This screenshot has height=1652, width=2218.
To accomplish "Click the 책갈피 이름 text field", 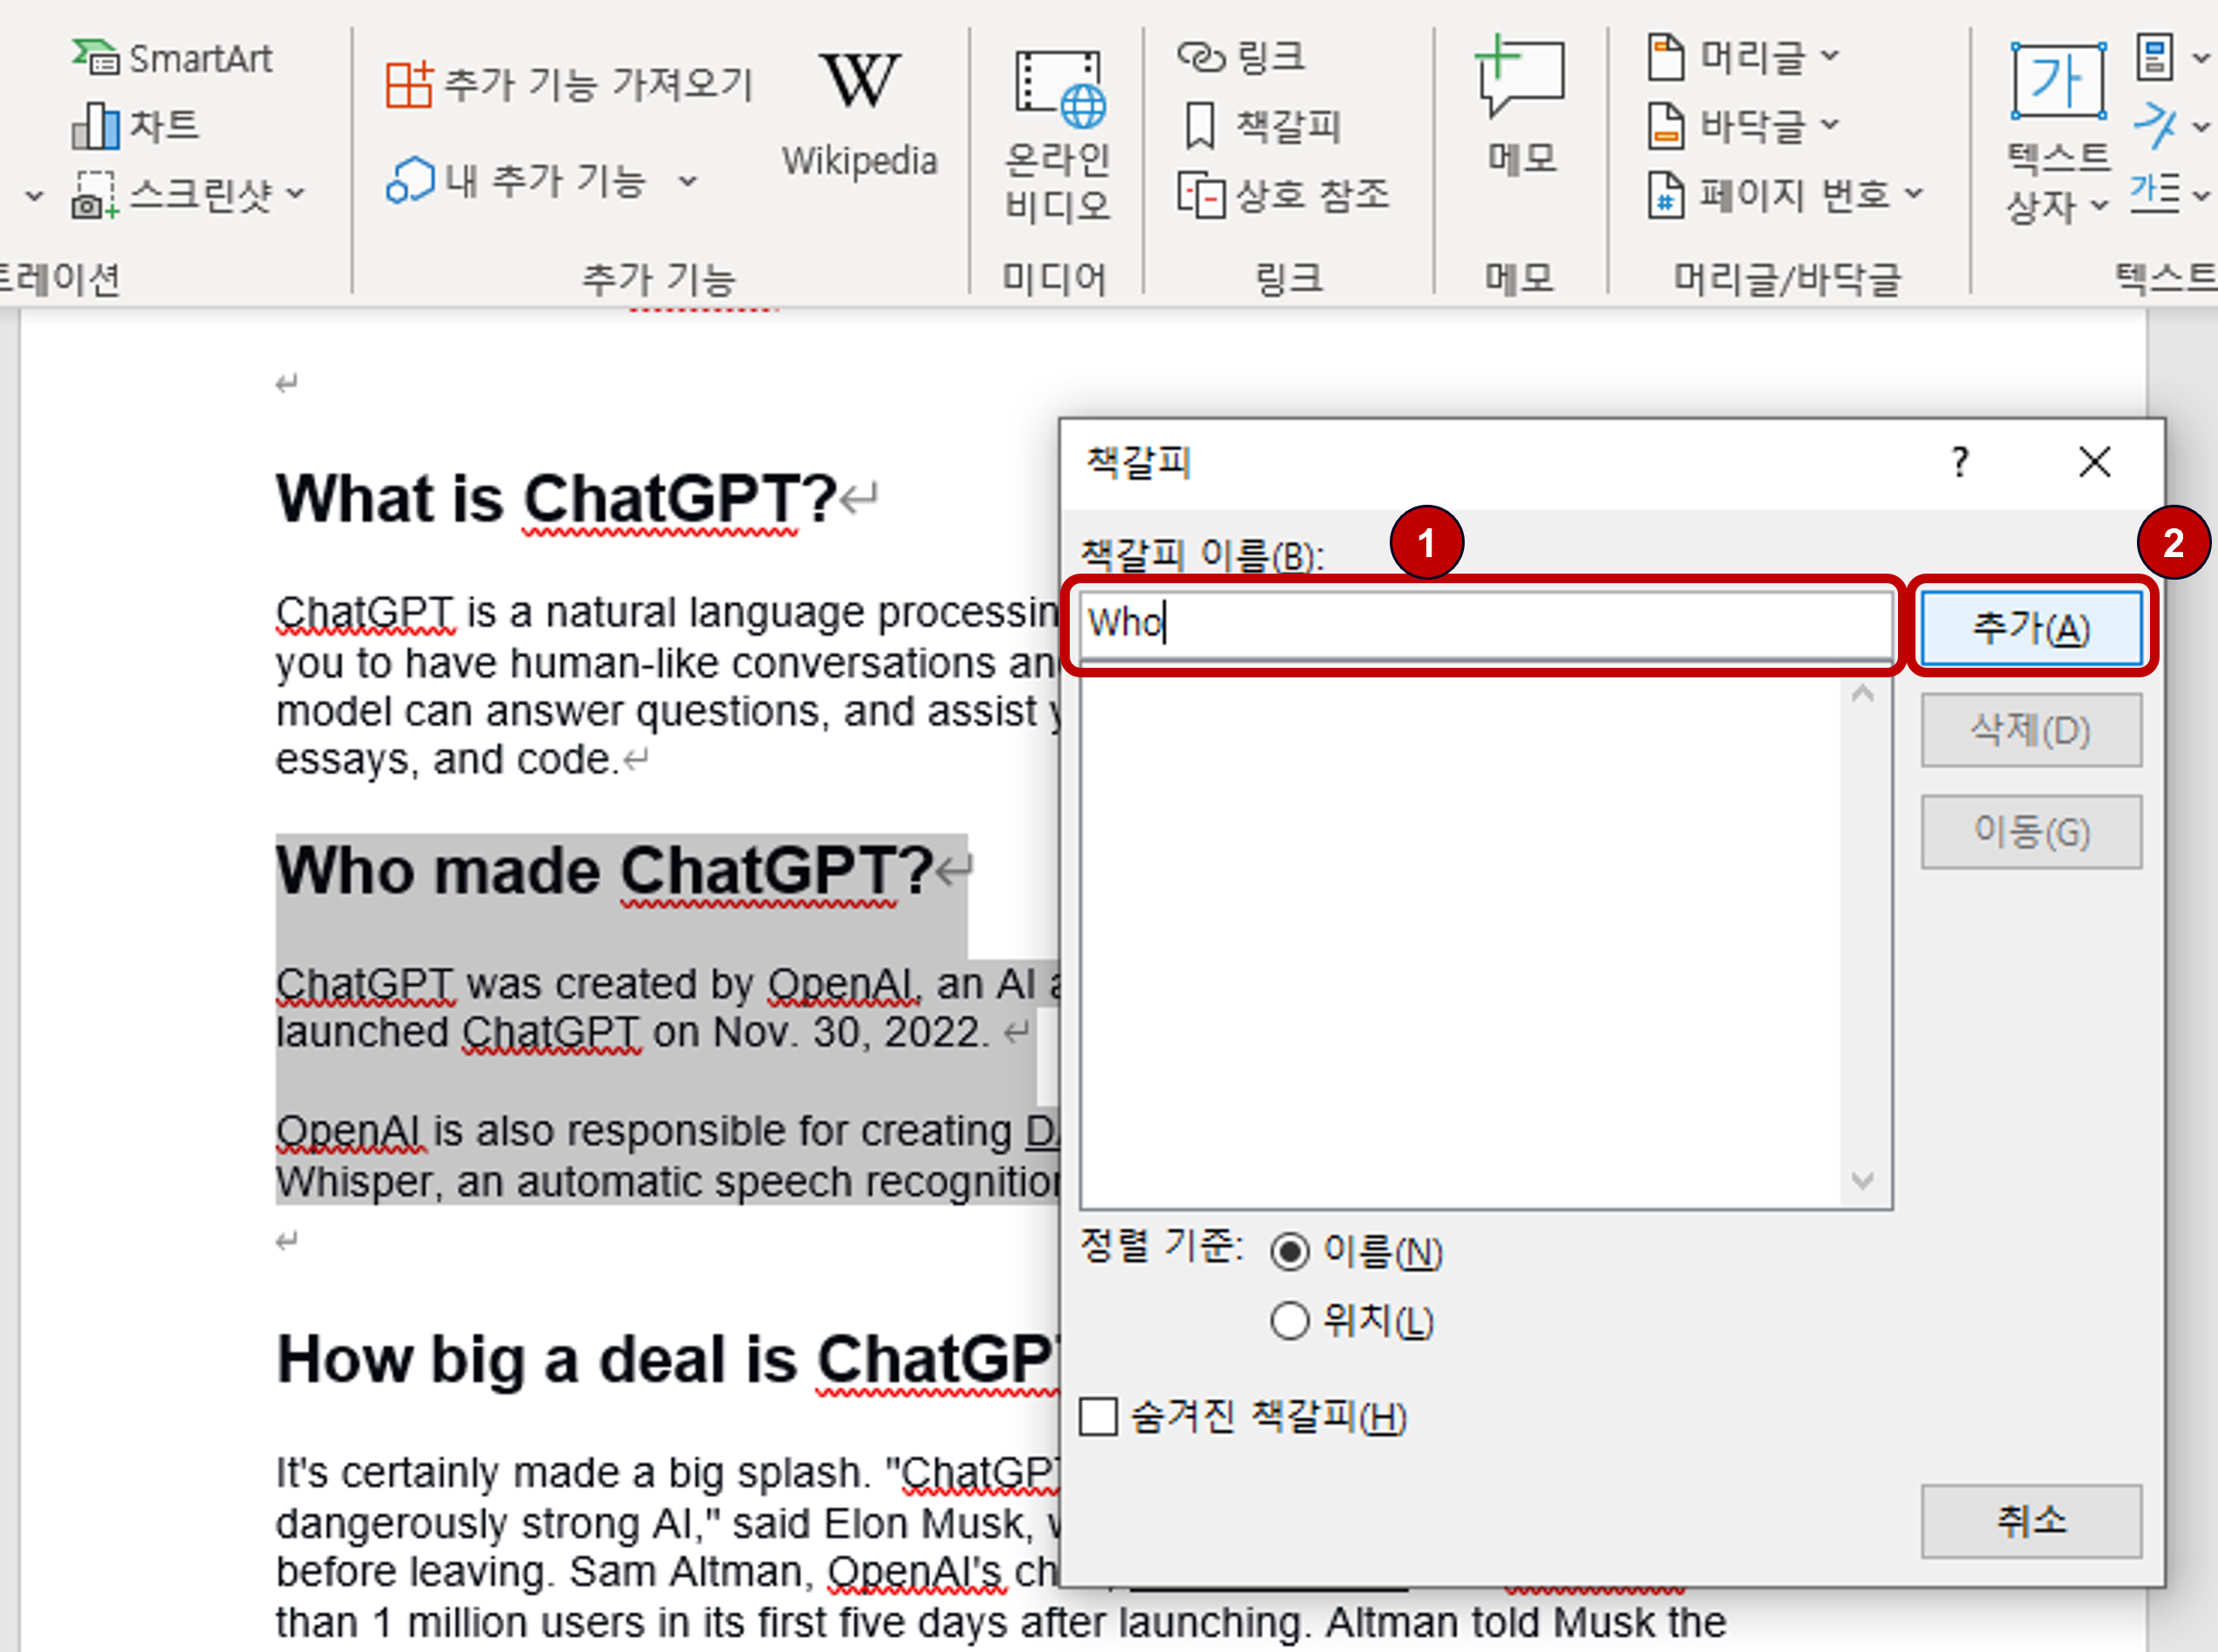I will click(1484, 624).
